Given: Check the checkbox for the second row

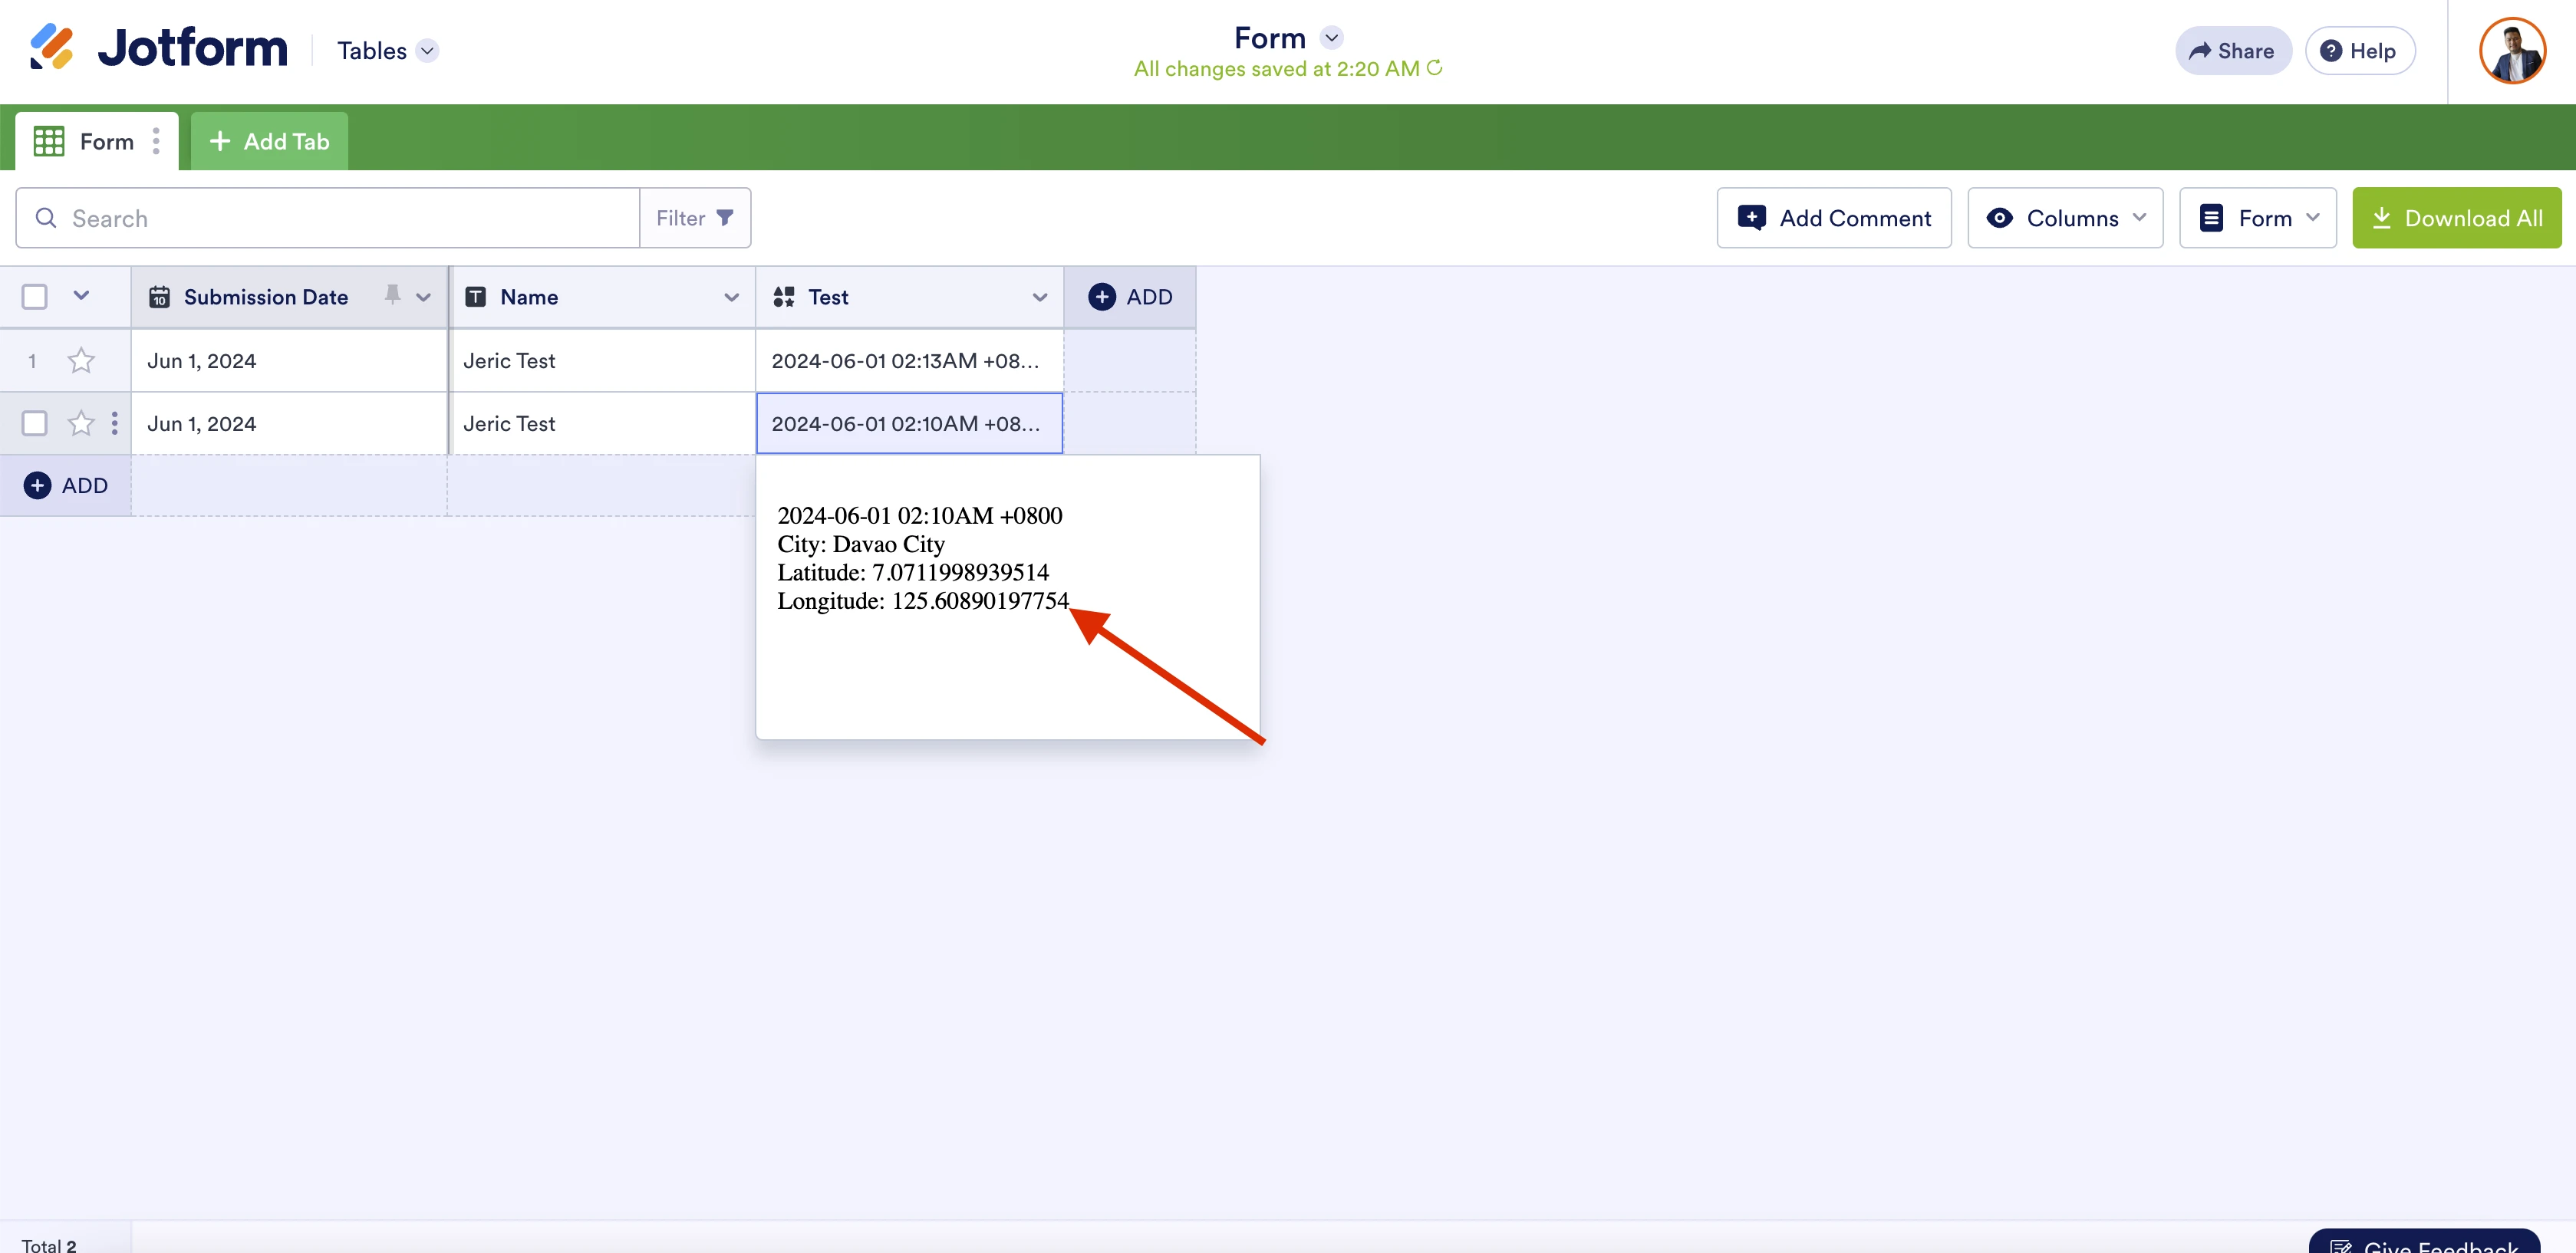Looking at the screenshot, I should point(35,423).
